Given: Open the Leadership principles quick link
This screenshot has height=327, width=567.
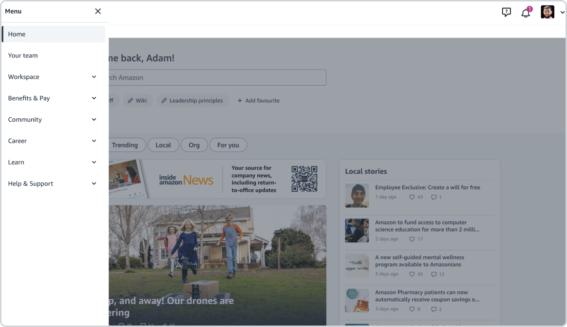Looking at the screenshot, I should (193, 100).
